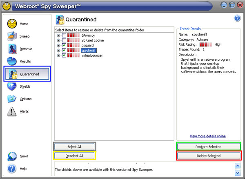Click the help icon at top right
The width and height of the screenshot is (245, 179).
[x=237, y=18]
